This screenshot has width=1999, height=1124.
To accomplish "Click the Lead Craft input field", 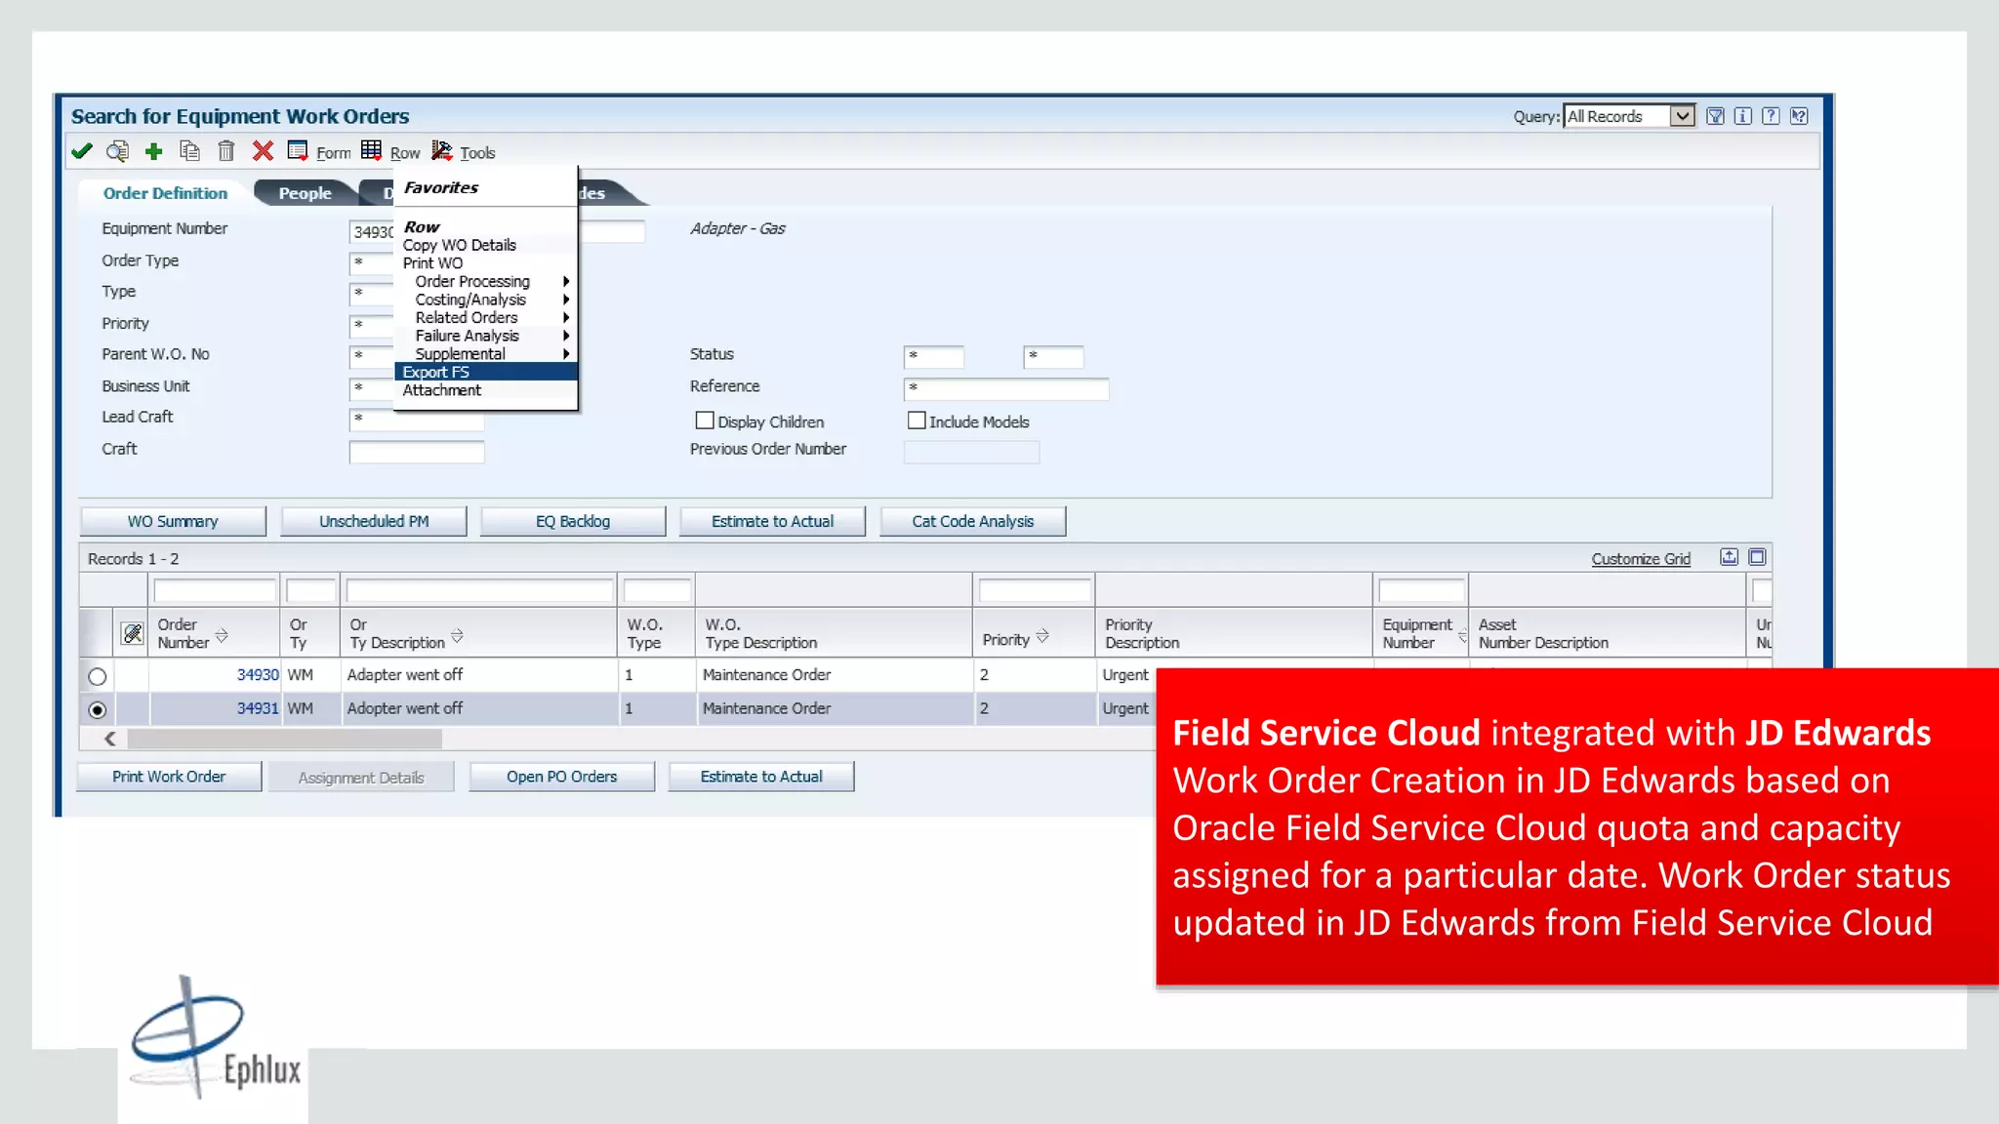I will pos(417,420).
